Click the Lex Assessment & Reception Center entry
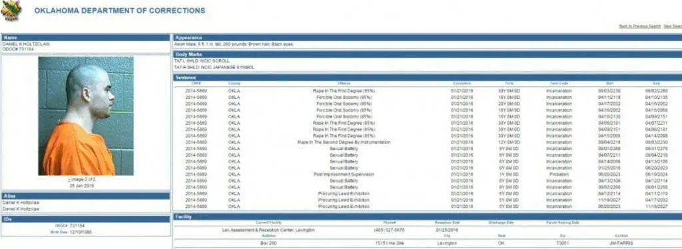Viewport: 682px width, 249px height. 268,230
